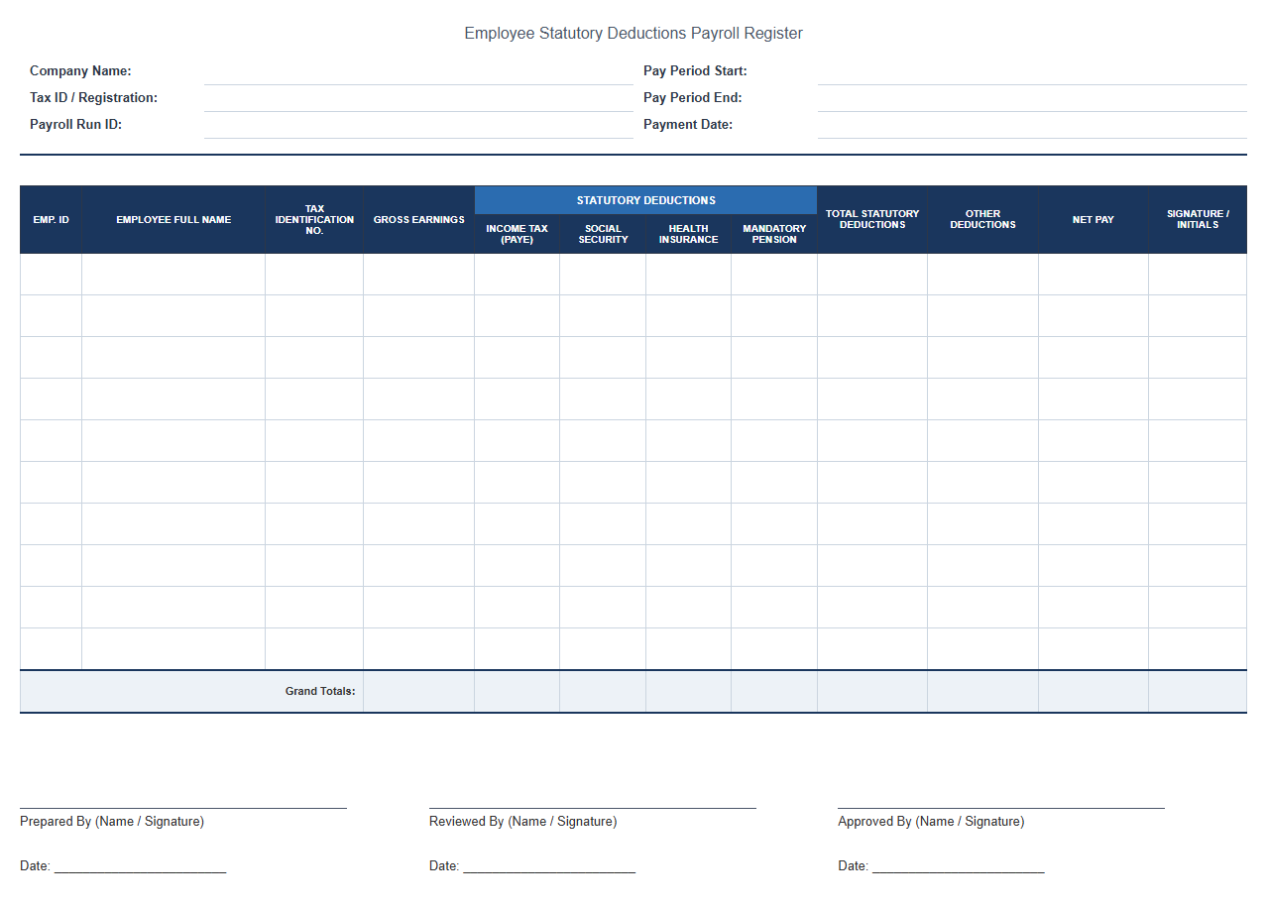This screenshot has height=908, width=1267.
Task: Click the 'MANDATORY PENSION' column header
Action: [x=774, y=234]
